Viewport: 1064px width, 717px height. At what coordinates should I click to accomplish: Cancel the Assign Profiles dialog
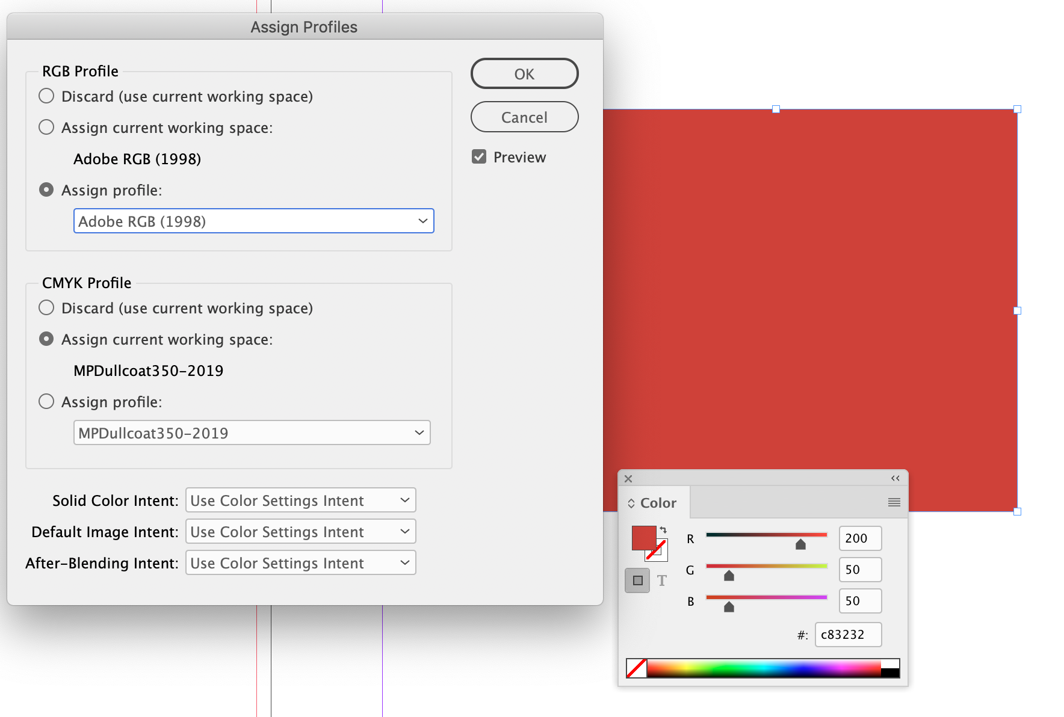(524, 117)
